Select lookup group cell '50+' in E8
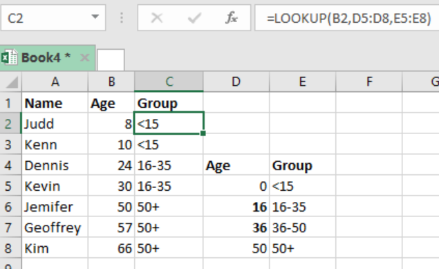Screen dimensions: 439x269 [x=302, y=248]
